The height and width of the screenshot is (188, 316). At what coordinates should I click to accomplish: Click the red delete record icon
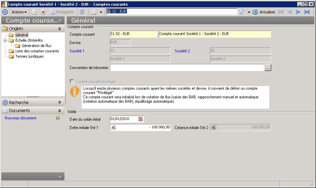point(43,12)
